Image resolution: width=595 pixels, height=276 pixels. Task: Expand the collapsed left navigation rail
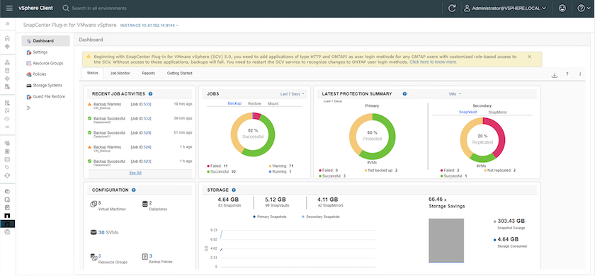coord(7,23)
